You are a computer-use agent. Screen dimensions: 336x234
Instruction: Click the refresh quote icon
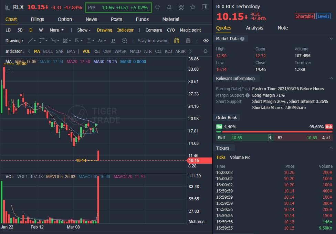pos(158,7)
